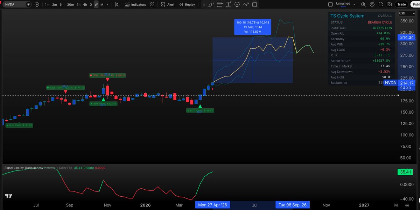Open chart settings hexagon icon
Screen dimensions: 420x210
click(372, 5)
